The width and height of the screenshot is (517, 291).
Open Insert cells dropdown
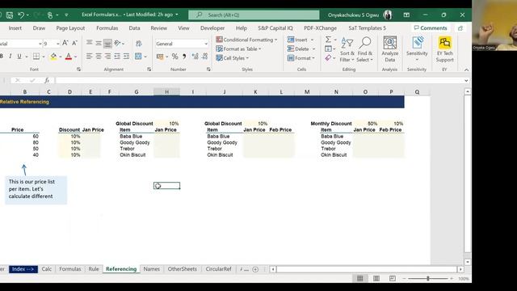click(301, 40)
